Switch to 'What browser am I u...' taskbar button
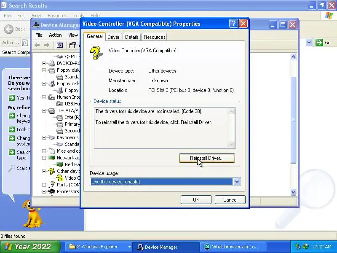 point(233,247)
